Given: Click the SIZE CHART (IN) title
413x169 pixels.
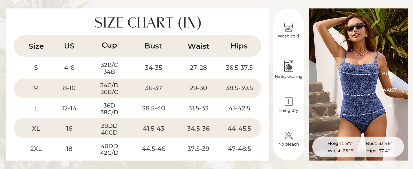Looking at the screenshot, I should click(148, 23).
